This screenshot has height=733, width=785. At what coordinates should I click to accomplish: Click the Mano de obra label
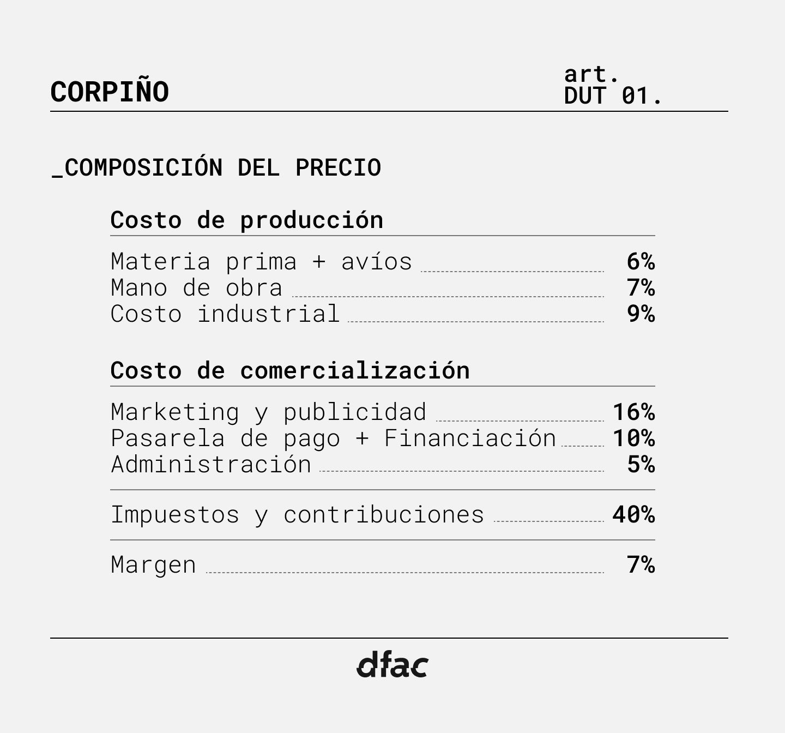[197, 288]
